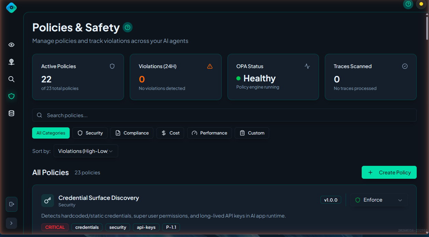The image size is (429, 237).
Task: Click the top-right help question icon
Action: coord(408,4)
